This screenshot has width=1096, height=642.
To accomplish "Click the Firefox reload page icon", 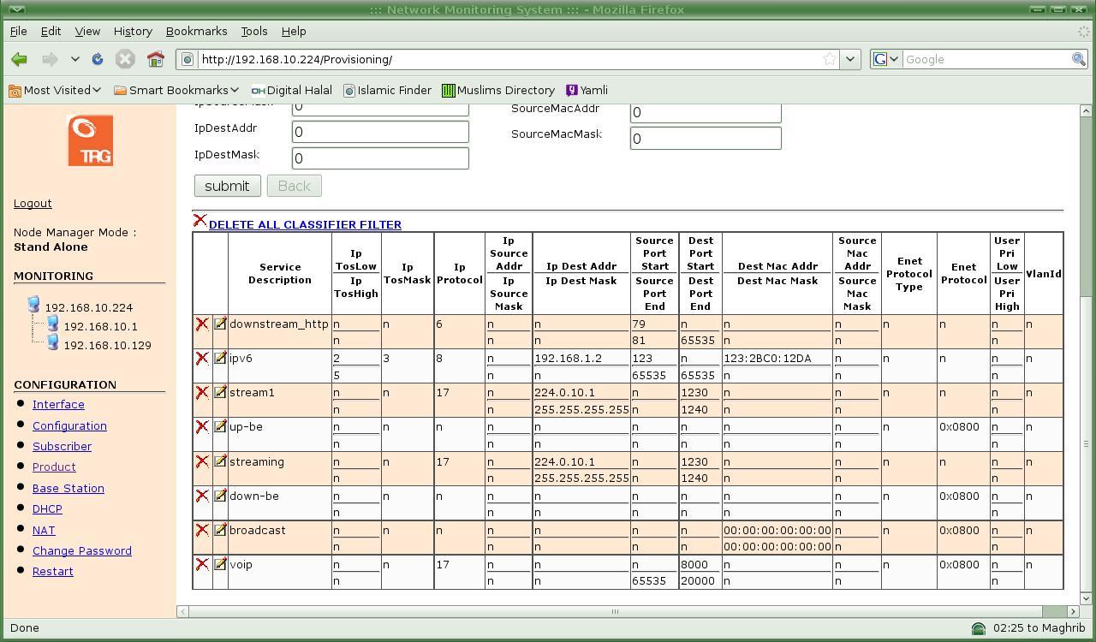I will (98, 59).
